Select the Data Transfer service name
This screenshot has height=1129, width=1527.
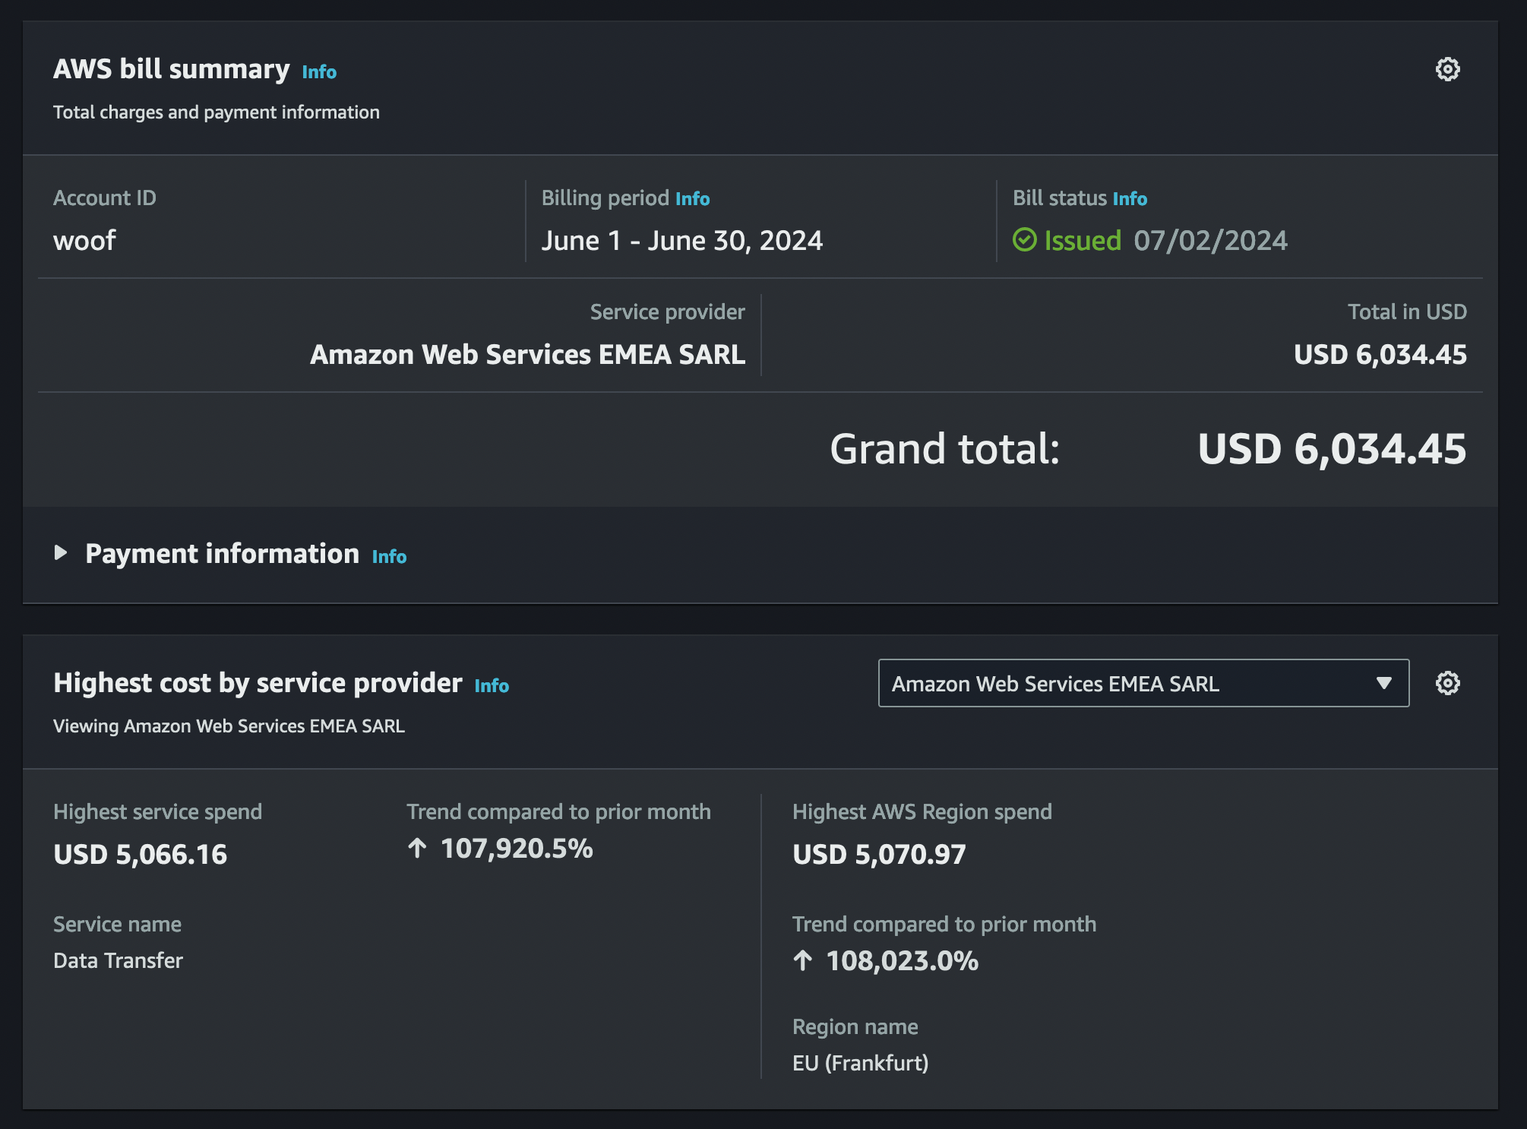pos(118,960)
